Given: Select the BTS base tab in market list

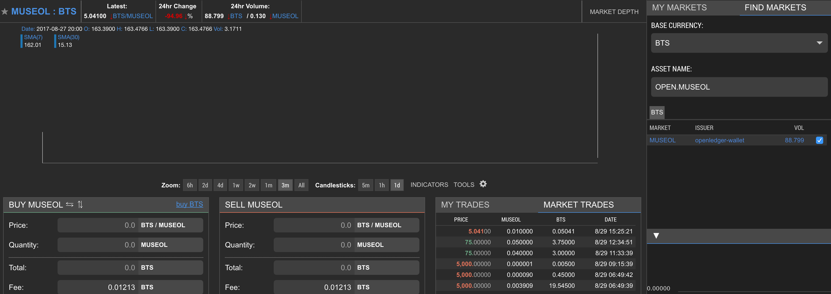Looking at the screenshot, I should [657, 112].
